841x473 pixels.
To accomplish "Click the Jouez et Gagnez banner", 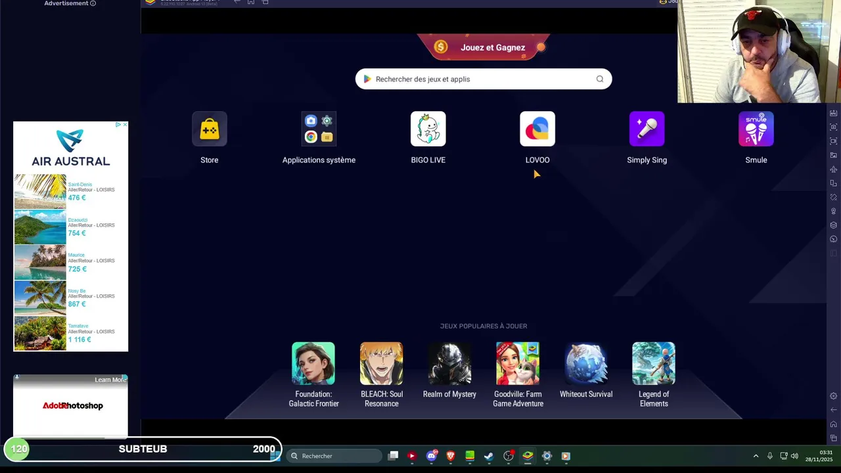I will [484, 47].
